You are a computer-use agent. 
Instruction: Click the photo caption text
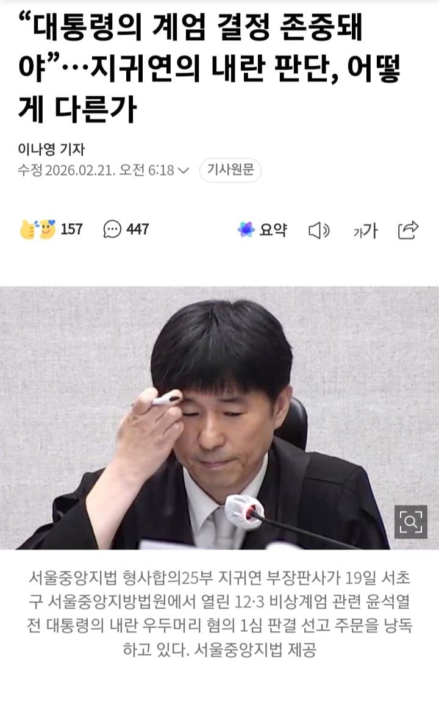click(220, 614)
